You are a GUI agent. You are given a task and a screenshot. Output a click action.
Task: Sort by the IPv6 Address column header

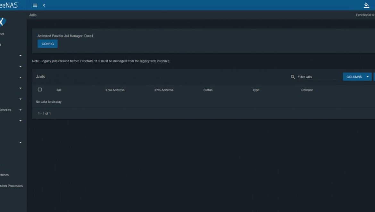(x=164, y=90)
